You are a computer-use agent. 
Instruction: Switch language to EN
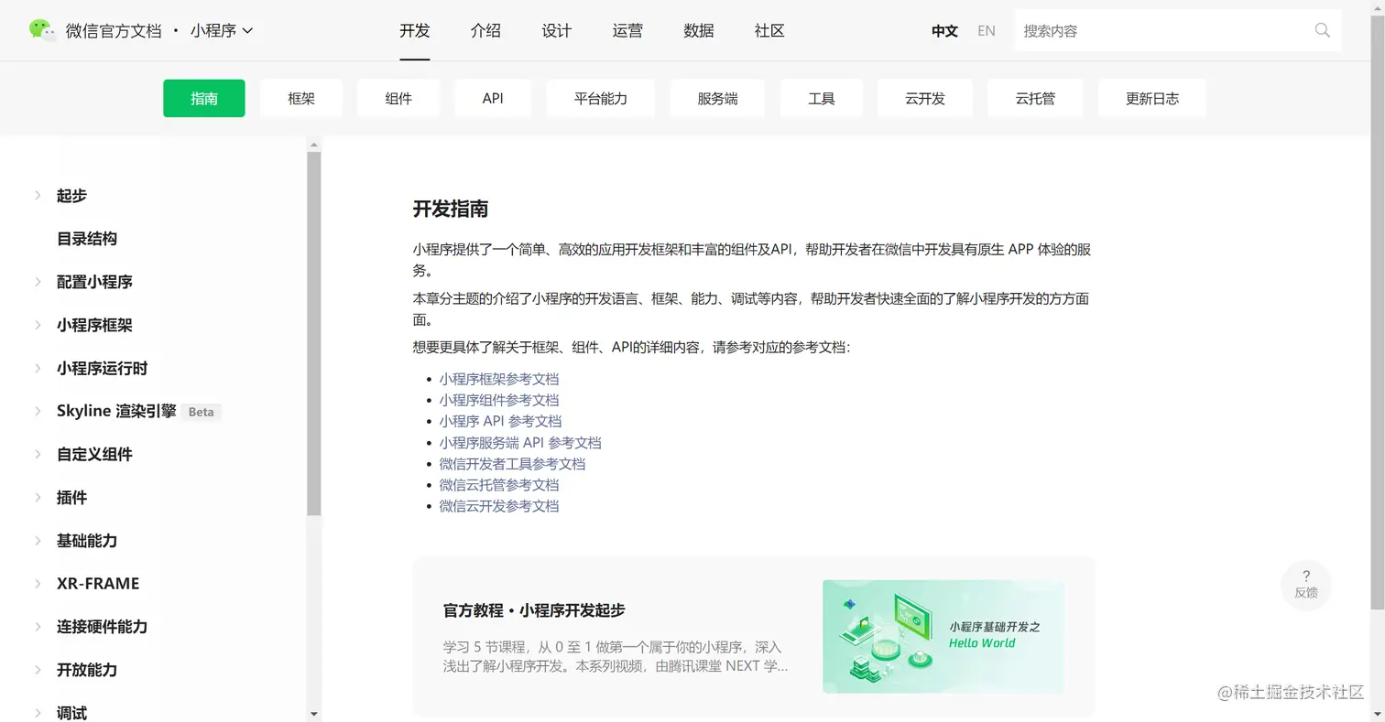coord(986,30)
